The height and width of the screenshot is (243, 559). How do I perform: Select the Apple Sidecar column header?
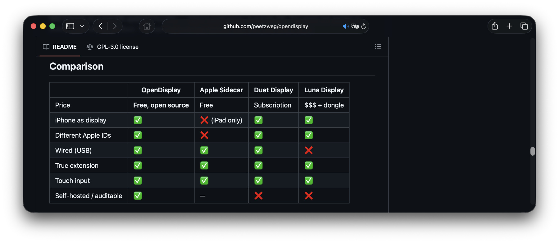(x=221, y=90)
